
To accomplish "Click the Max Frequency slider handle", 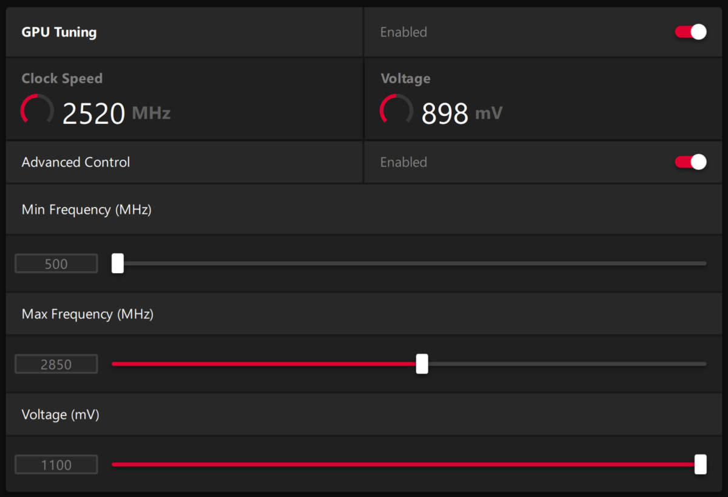I will coord(422,364).
